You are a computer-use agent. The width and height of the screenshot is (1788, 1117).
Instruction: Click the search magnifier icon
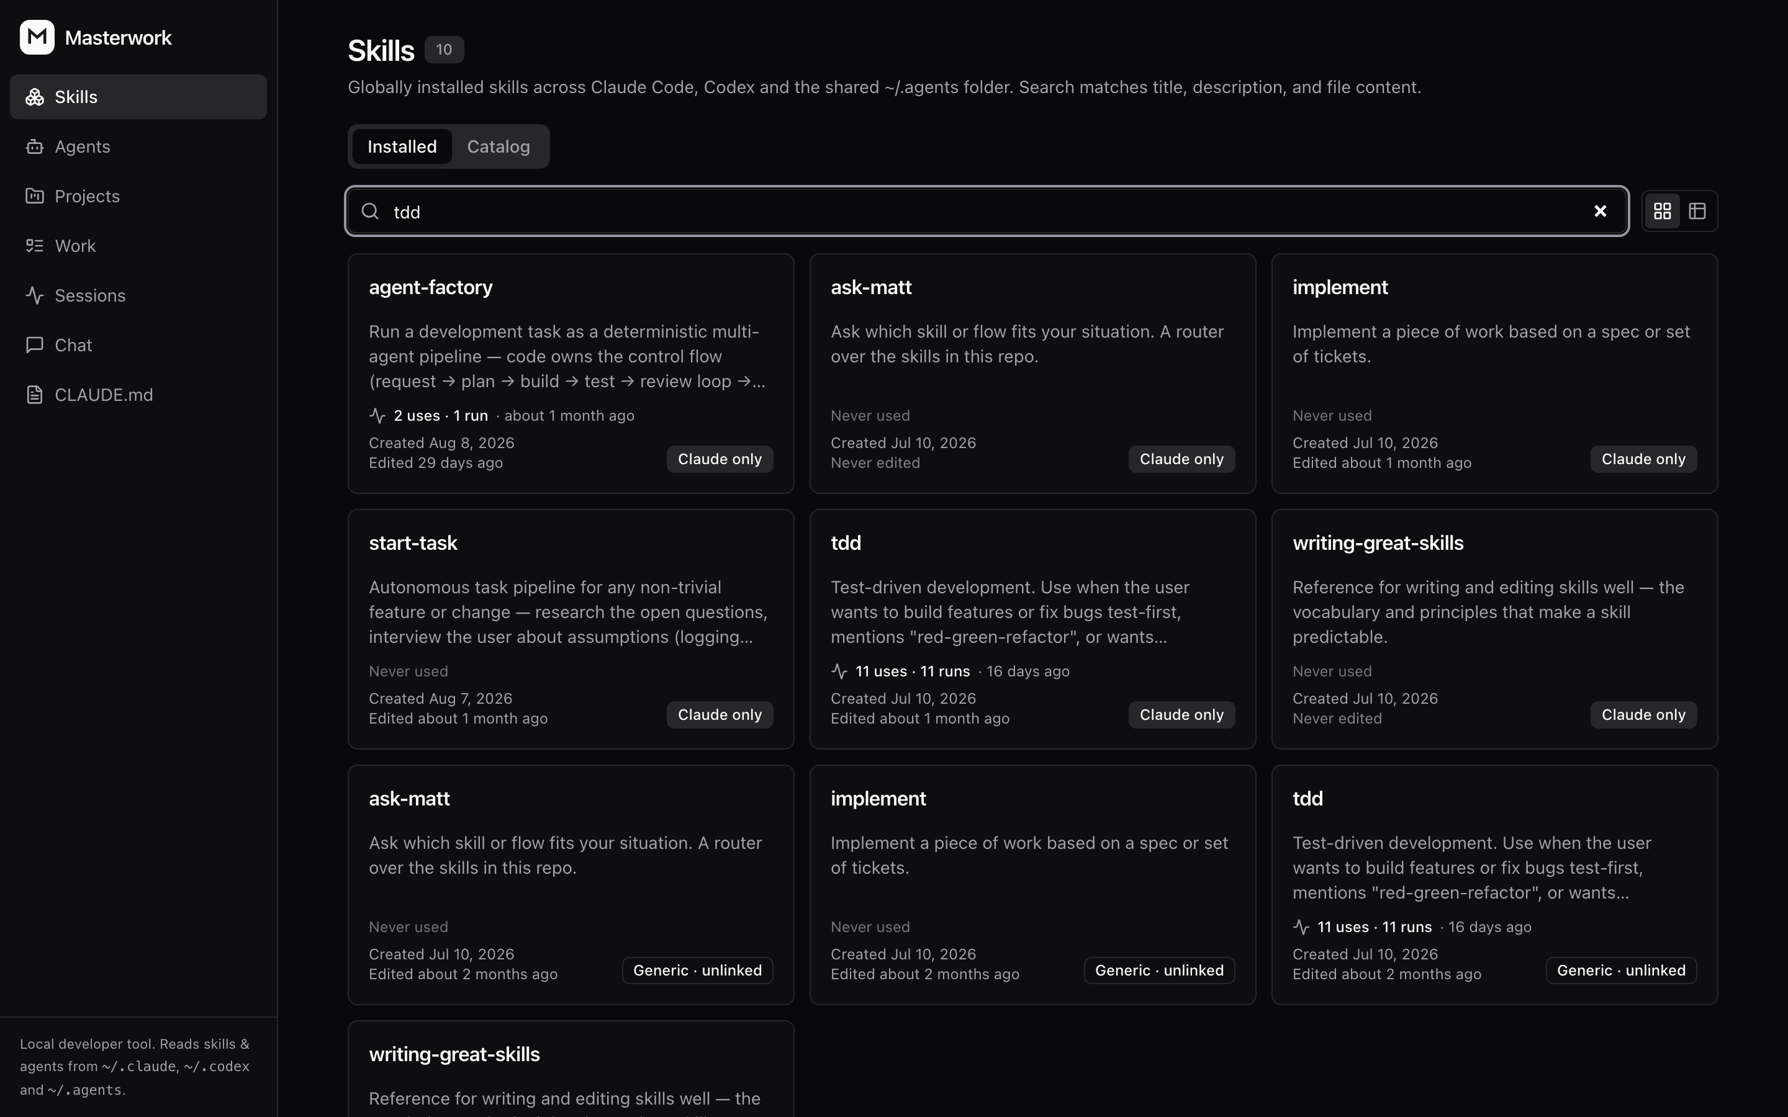[x=370, y=211]
